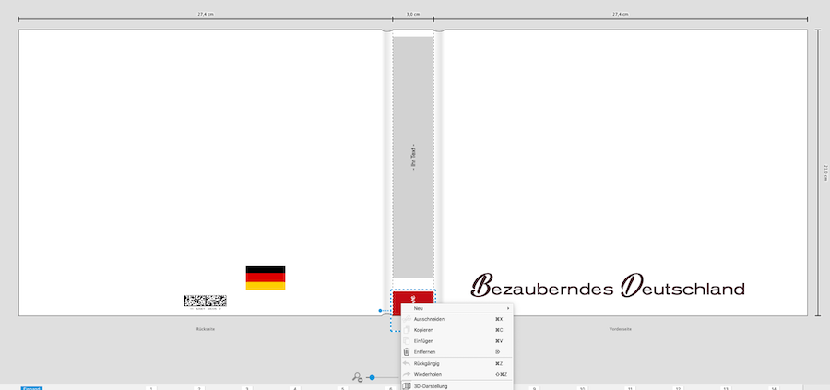Click the '3,0 cm' spine width label
This screenshot has width=830, height=390.
[413, 14]
